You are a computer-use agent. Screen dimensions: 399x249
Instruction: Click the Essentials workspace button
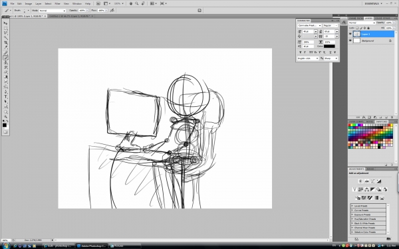click(373, 3)
